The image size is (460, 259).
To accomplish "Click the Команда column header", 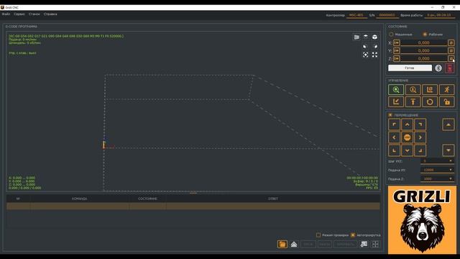I will tap(80, 199).
